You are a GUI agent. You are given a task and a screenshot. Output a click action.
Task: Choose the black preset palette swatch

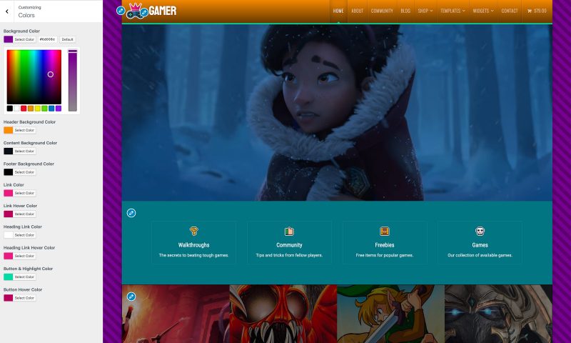point(10,108)
